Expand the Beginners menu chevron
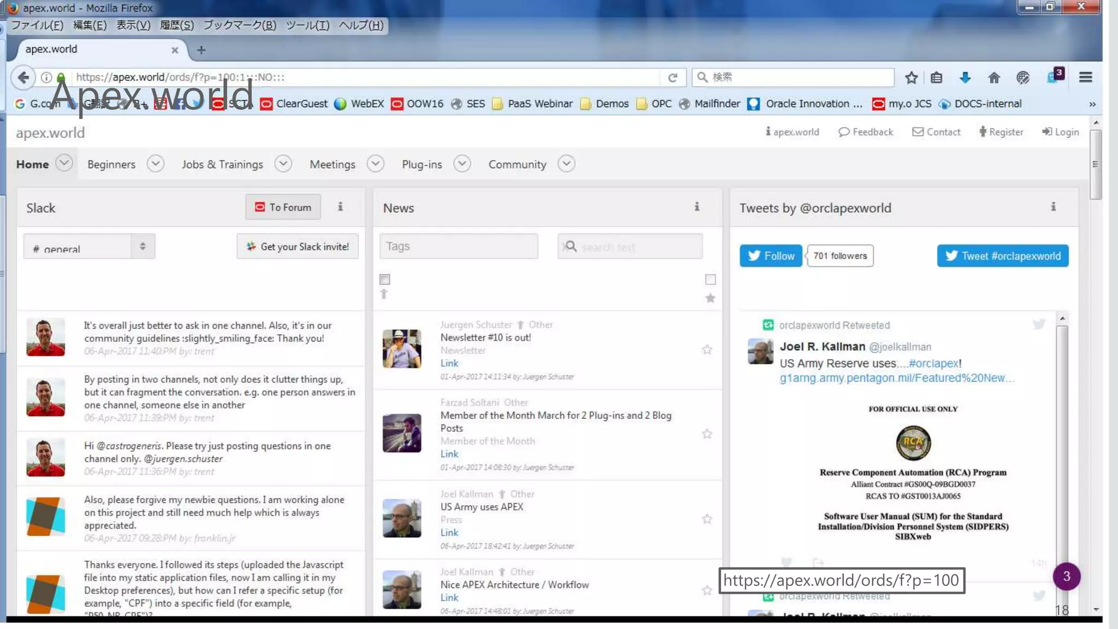Image resolution: width=1118 pixels, height=629 pixels. coord(156,164)
